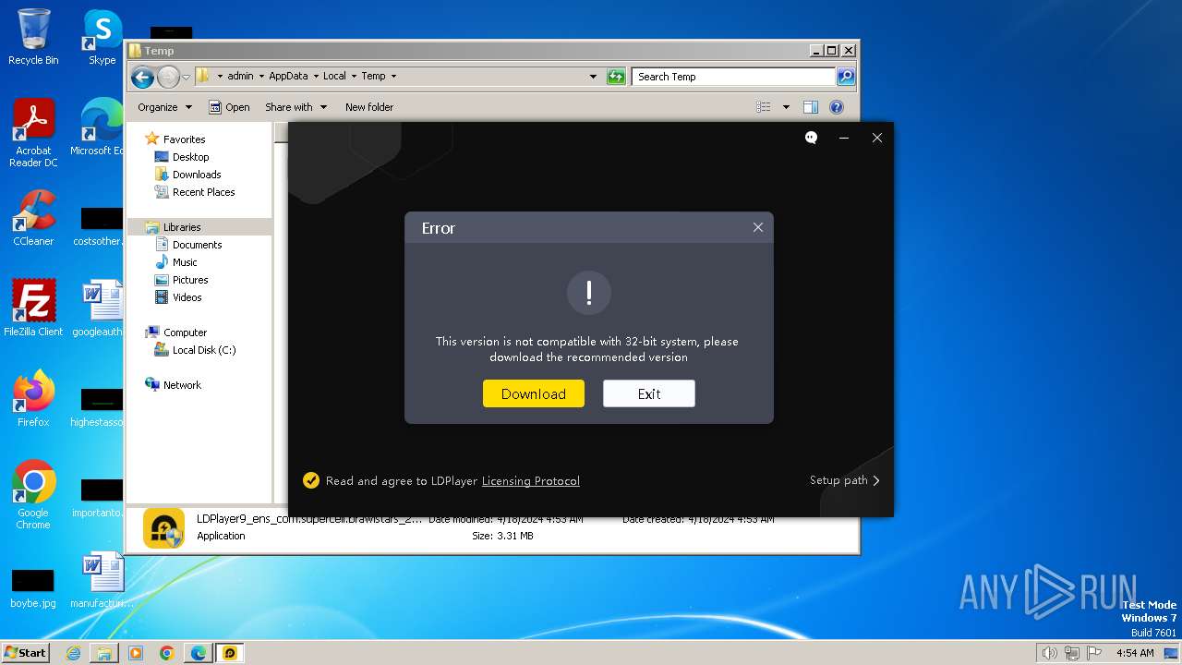Click New folder in Explorer toolbar
Image resolution: width=1182 pixels, height=665 pixels.
click(369, 107)
